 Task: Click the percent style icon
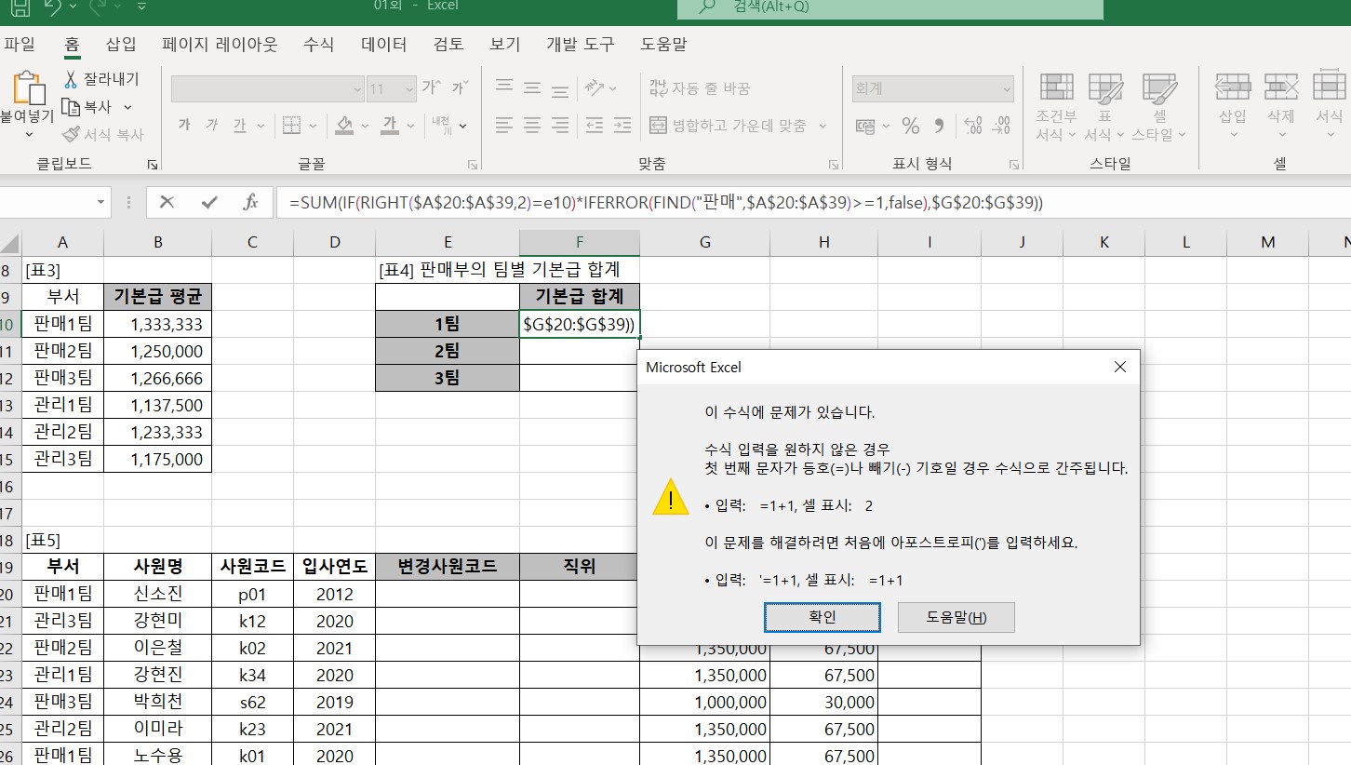911,126
